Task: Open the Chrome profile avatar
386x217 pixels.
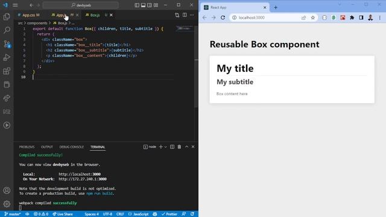Action: (370, 17)
